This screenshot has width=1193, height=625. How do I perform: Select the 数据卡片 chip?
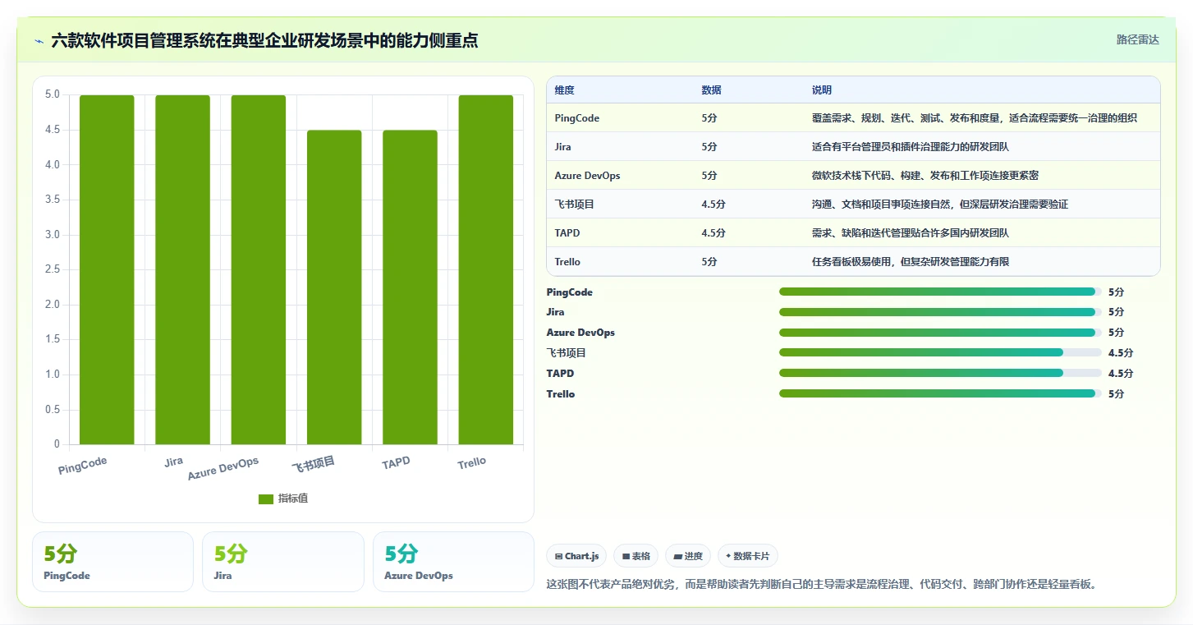point(747,556)
